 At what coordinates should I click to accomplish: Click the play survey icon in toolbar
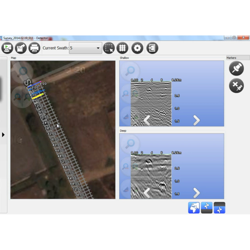(7, 48)
